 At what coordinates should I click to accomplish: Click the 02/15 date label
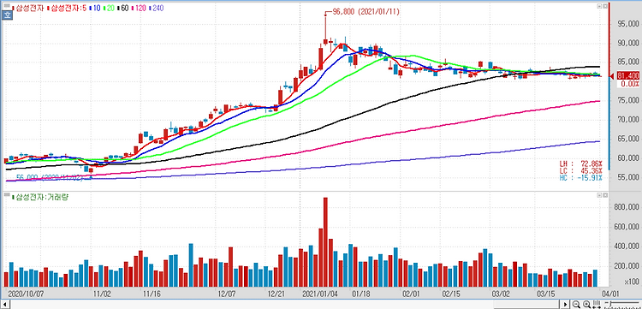452,294
